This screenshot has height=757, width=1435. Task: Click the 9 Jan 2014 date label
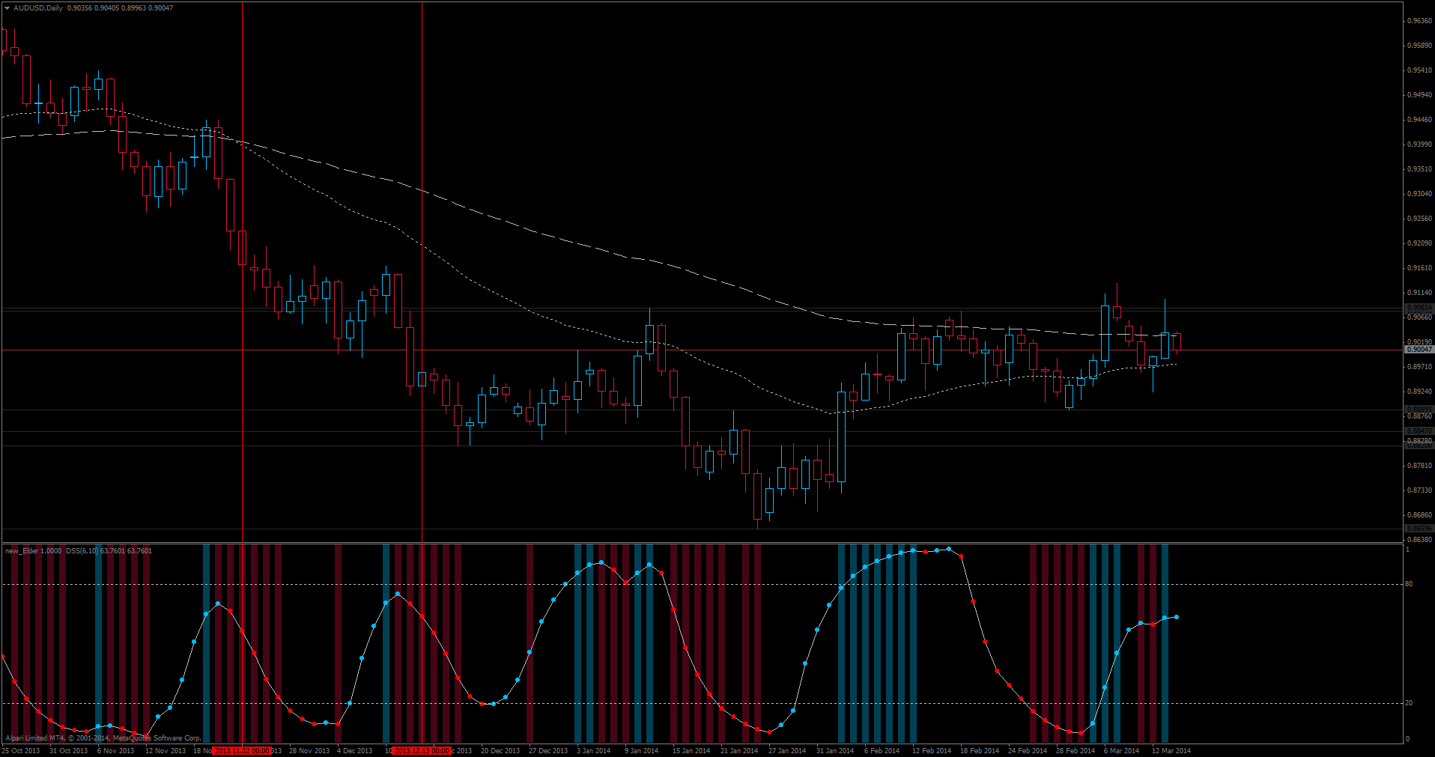coord(641,751)
